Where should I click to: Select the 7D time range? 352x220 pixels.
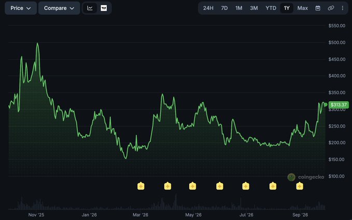[x=224, y=8]
